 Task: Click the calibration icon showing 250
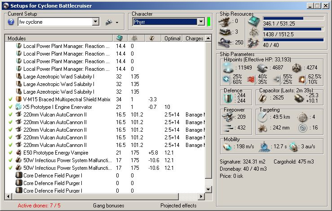pos(225,43)
